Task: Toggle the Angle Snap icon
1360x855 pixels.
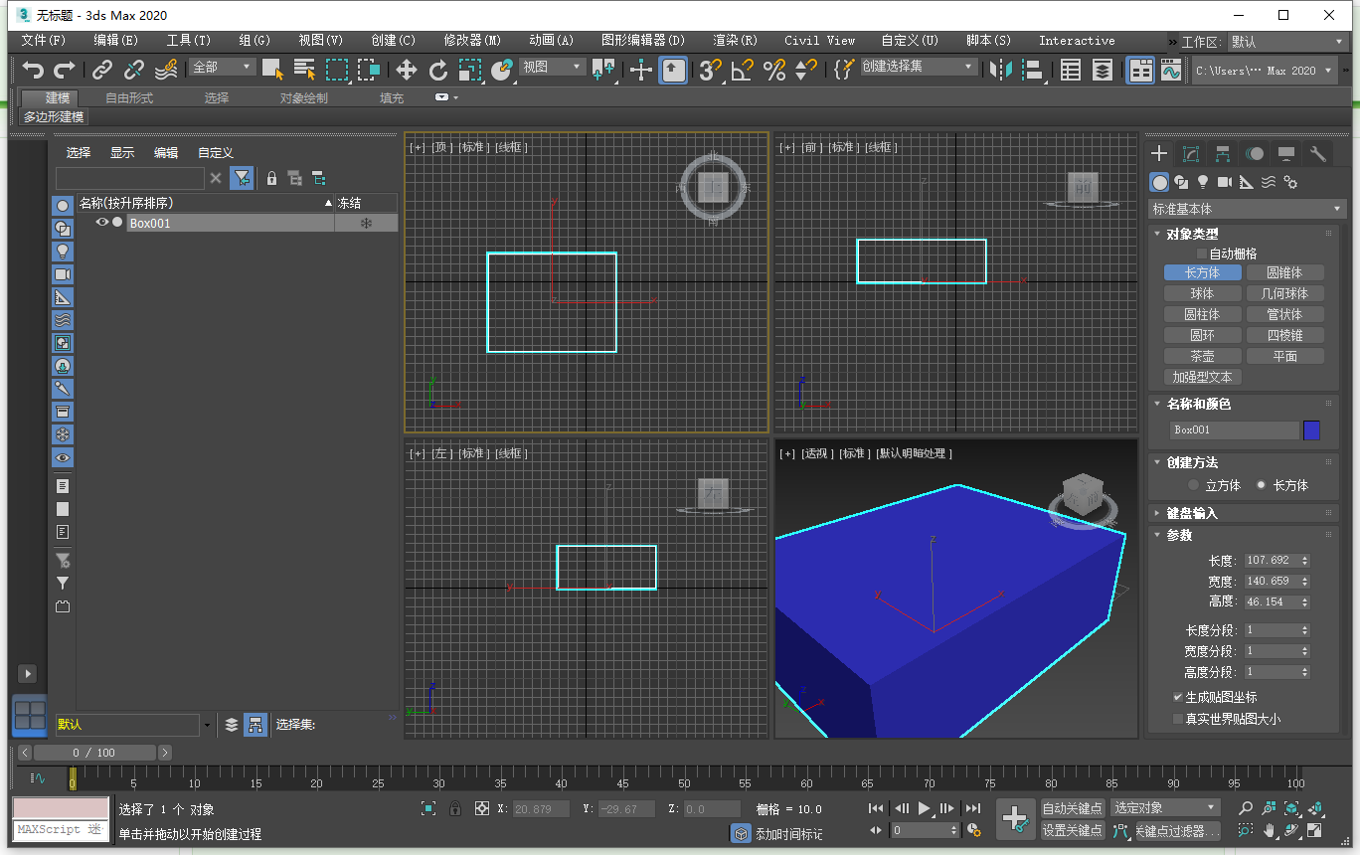Action: coord(742,70)
